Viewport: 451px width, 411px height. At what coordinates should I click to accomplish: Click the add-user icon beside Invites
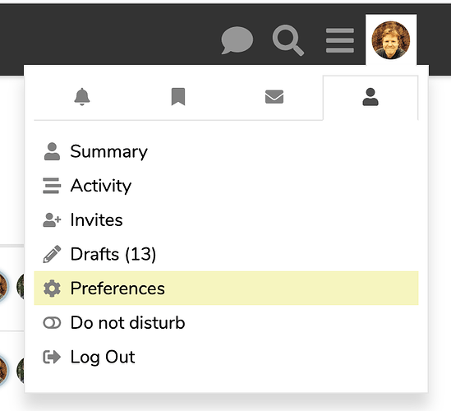[x=52, y=220]
